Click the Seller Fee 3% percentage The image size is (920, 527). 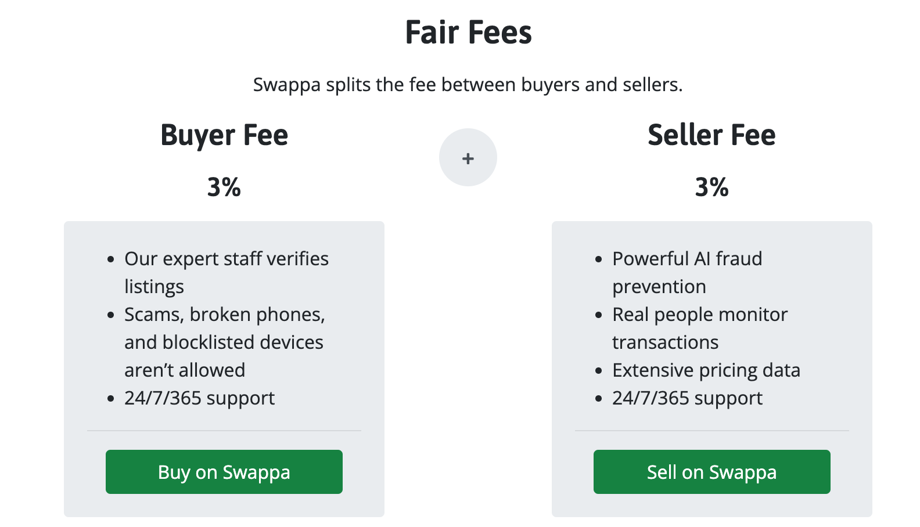[711, 187]
